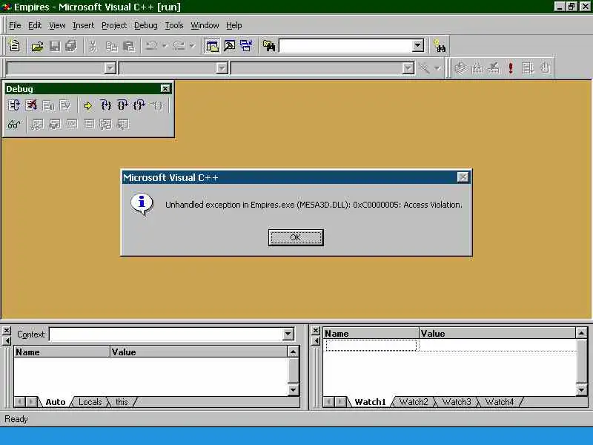Click the Restart debugger icon

14,105
